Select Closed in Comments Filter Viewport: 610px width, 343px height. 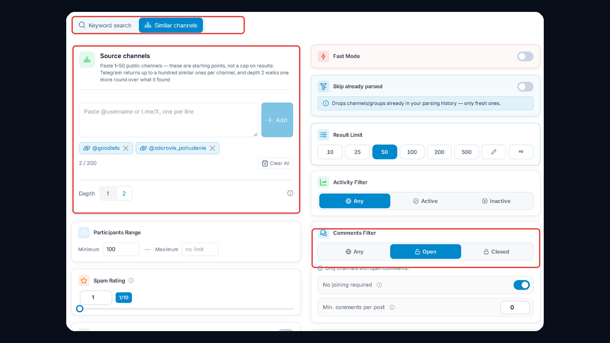[x=497, y=252]
